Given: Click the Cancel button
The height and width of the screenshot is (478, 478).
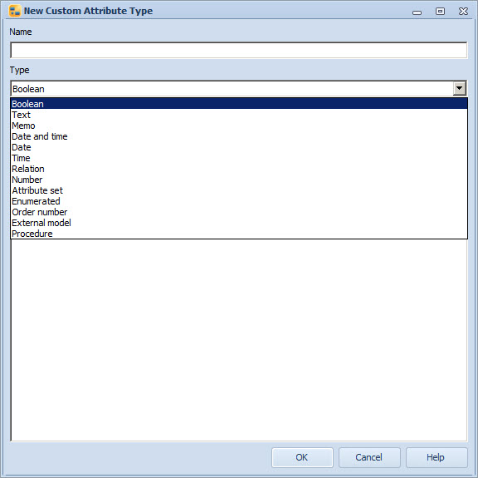Looking at the screenshot, I should (369, 457).
